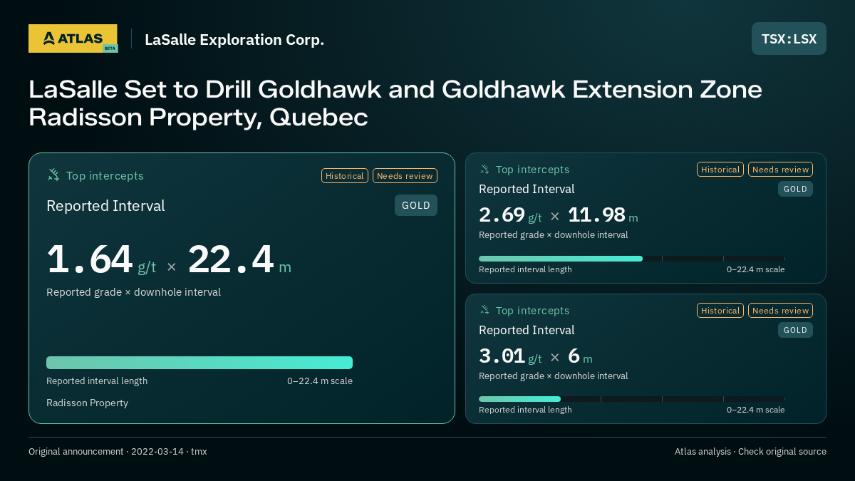The image size is (855, 481).
Task: Click 'Original announcement · 2022-03-14 · tmx' footer
Action: 118,452
